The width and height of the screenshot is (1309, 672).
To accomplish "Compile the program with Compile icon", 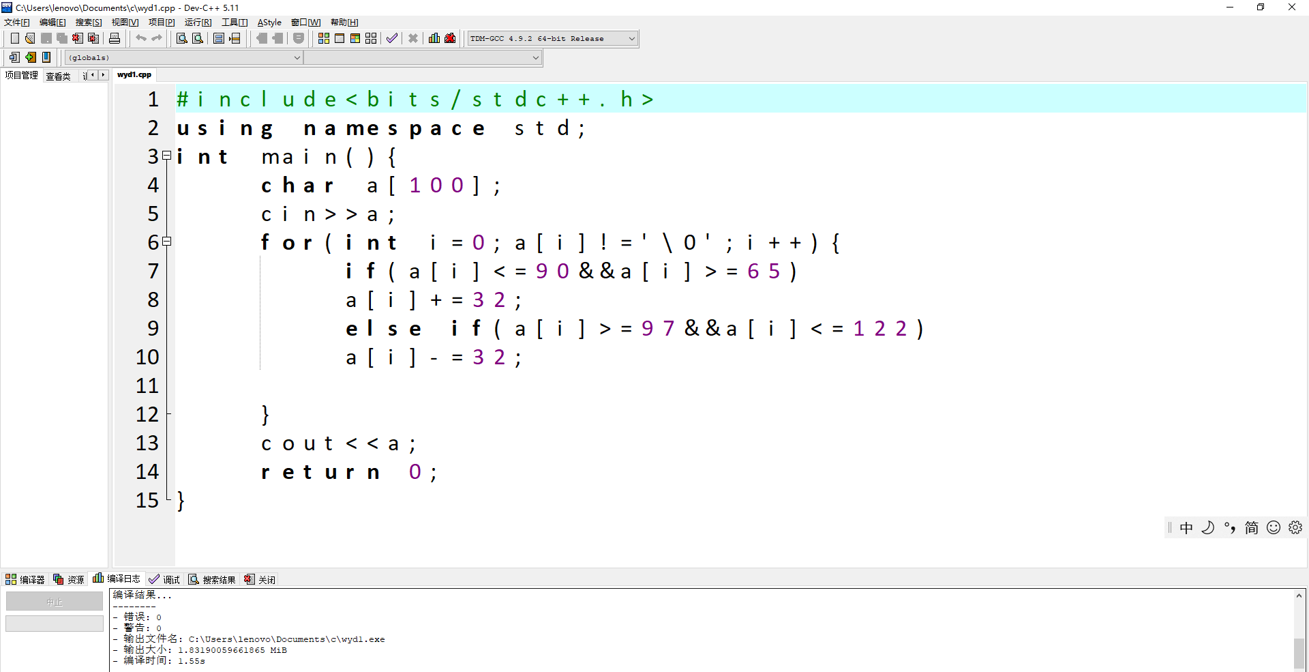I will point(324,39).
